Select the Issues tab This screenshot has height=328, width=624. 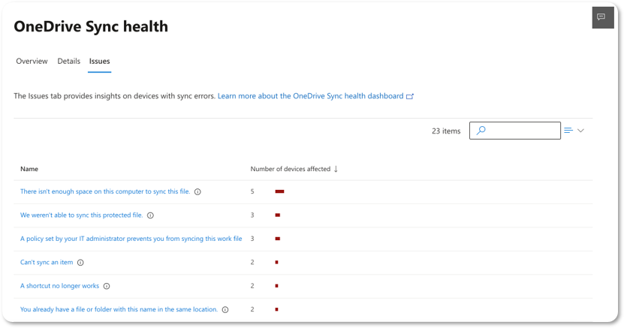99,62
